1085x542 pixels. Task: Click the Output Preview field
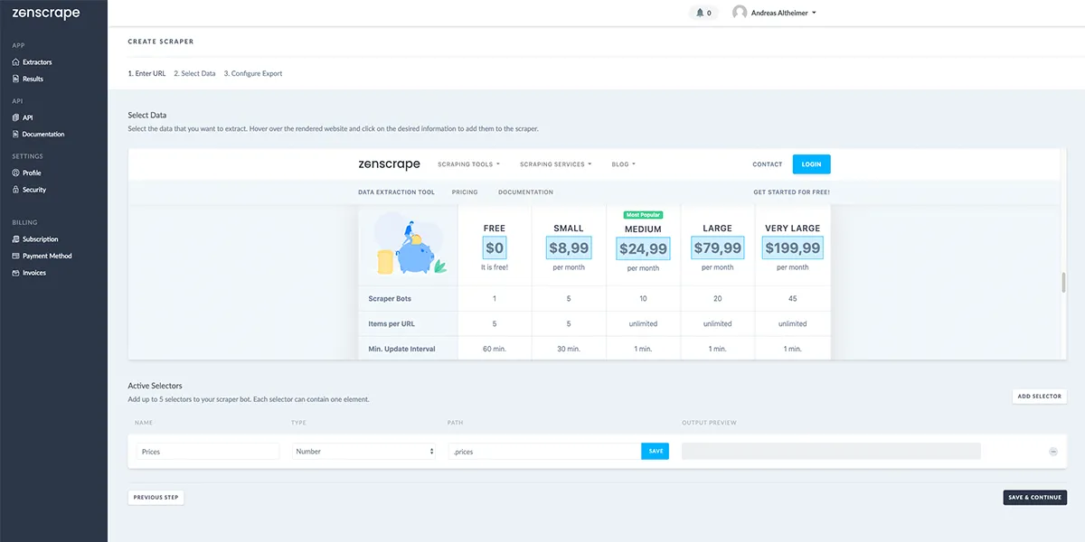[x=831, y=452]
